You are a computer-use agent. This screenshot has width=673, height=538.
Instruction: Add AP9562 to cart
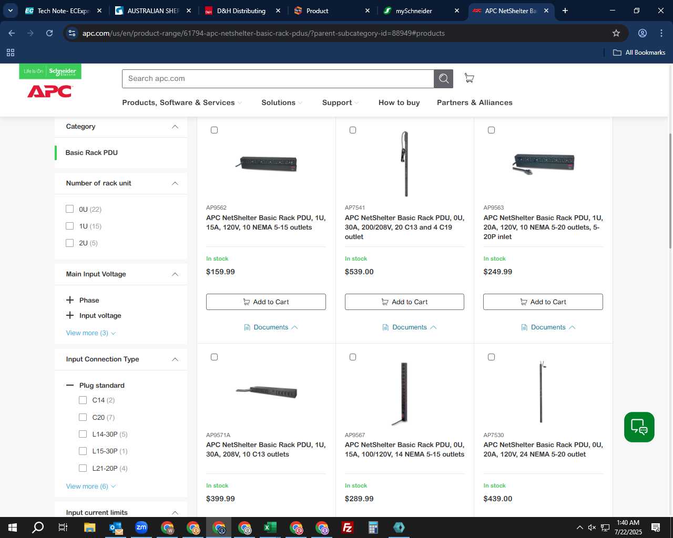pos(266,302)
